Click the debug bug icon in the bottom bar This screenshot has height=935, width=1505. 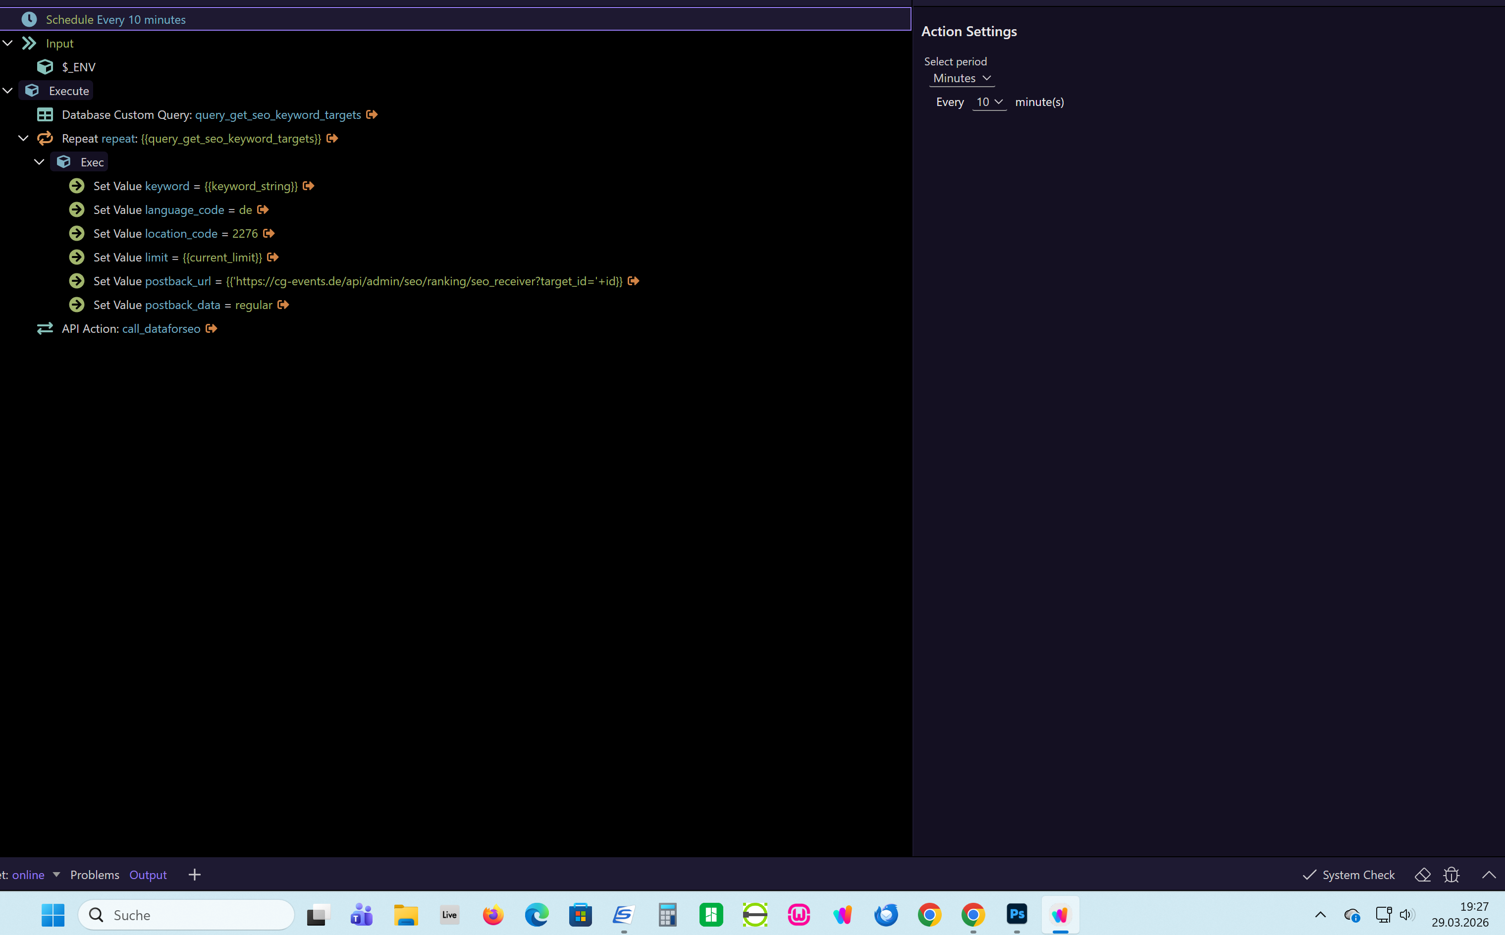(1451, 875)
